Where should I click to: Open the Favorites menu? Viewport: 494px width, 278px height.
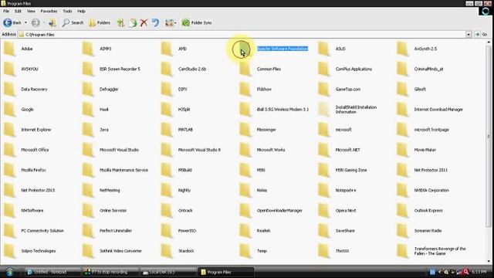pos(49,11)
